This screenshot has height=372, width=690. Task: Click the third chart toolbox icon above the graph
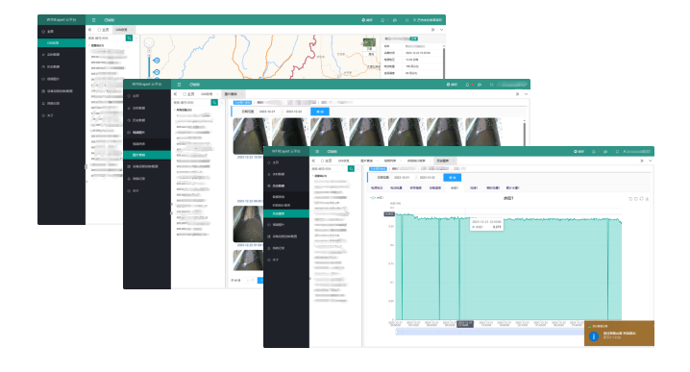[642, 199]
